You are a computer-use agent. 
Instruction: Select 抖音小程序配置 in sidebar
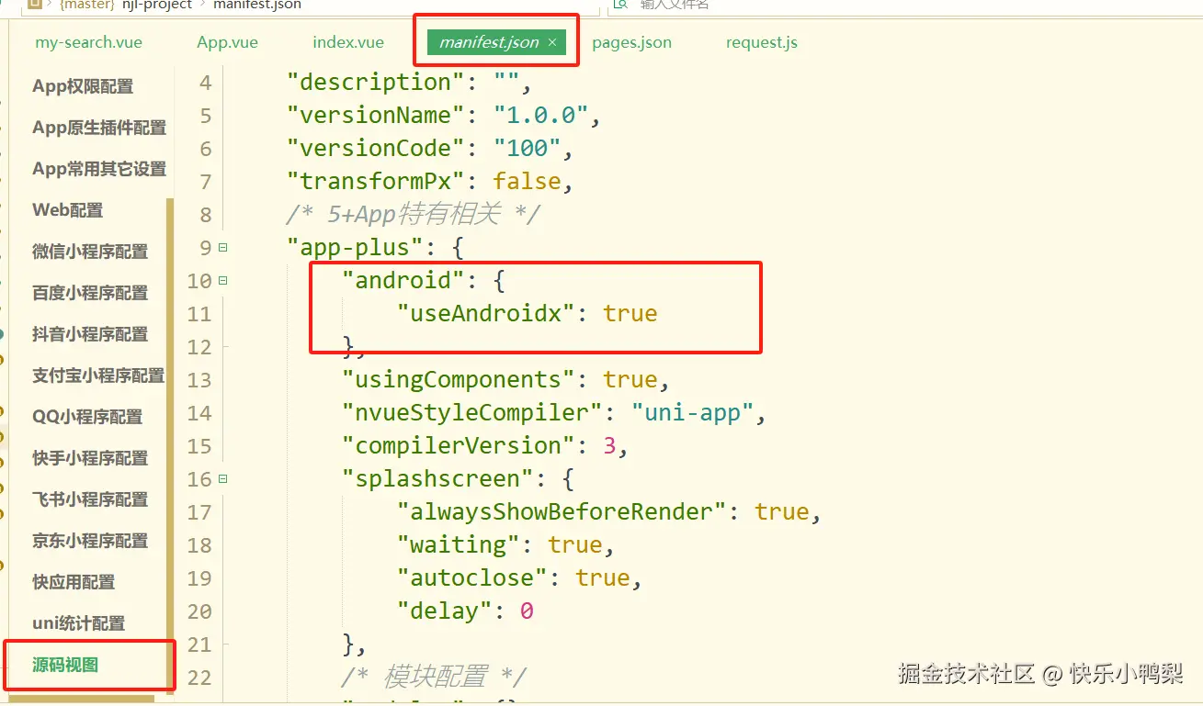tap(90, 334)
